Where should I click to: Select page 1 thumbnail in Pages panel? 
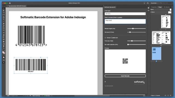click(x=166, y=22)
